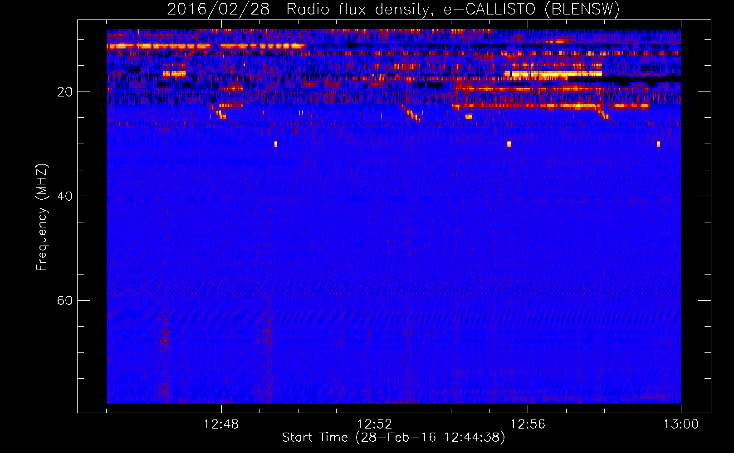Click the 20 MHz frequency tick label
Screen dimensions: 734x453
64,92
